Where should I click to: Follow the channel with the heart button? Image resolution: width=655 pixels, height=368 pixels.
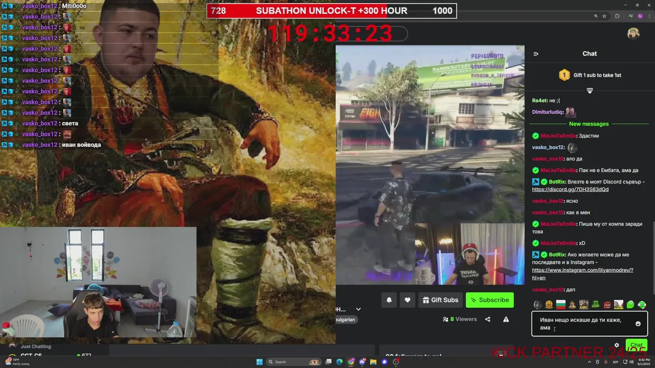click(407, 300)
